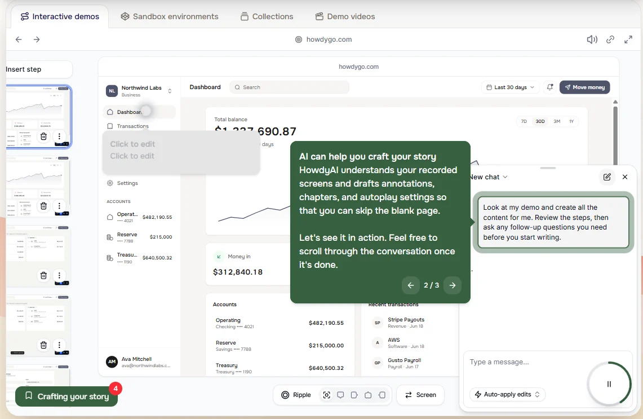Delete the first step thumbnail with trash icon
The height and width of the screenshot is (419, 643).
click(43, 136)
